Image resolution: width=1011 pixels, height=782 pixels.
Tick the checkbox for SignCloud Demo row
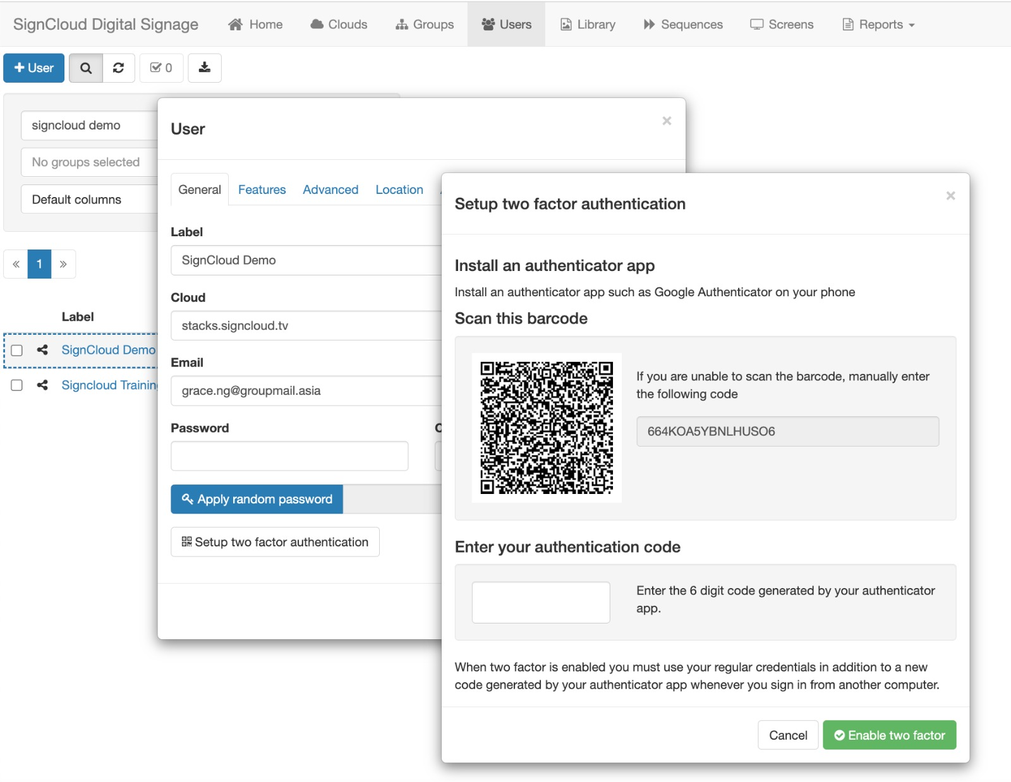[x=17, y=350]
